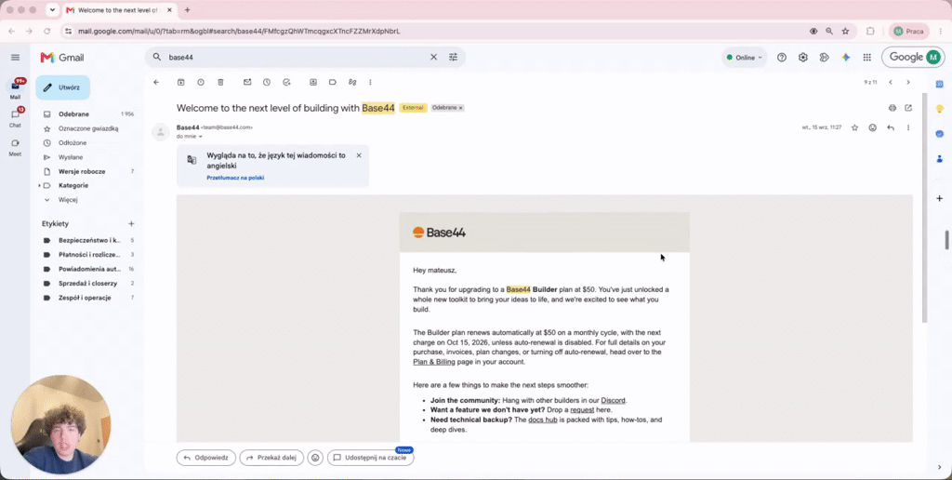Open the Gmail main menu hamburger
This screenshot has height=480, width=952.
click(15, 57)
